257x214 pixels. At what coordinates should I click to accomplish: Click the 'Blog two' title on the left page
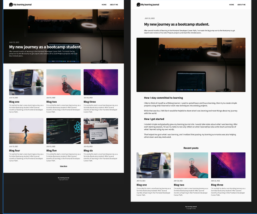52,102
